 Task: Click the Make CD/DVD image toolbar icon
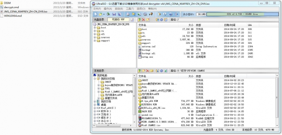(128, 14)
